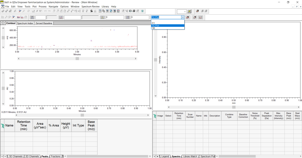Screen dimensions: 302x158
Task: Open the chromatogram curve window icon
Action: tap(100, 11)
